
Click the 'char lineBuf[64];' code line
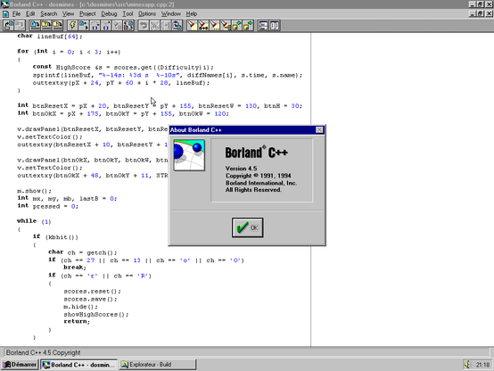[x=50, y=37]
